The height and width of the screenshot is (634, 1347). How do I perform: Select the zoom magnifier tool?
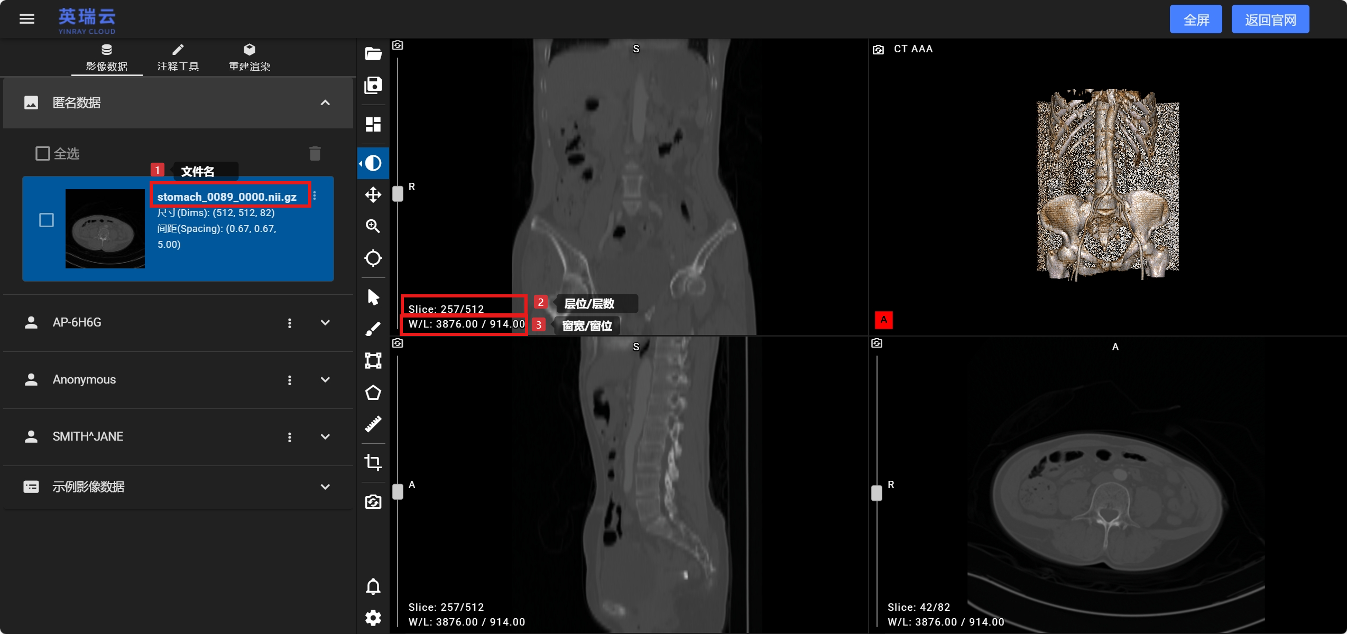click(x=373, y=226)
